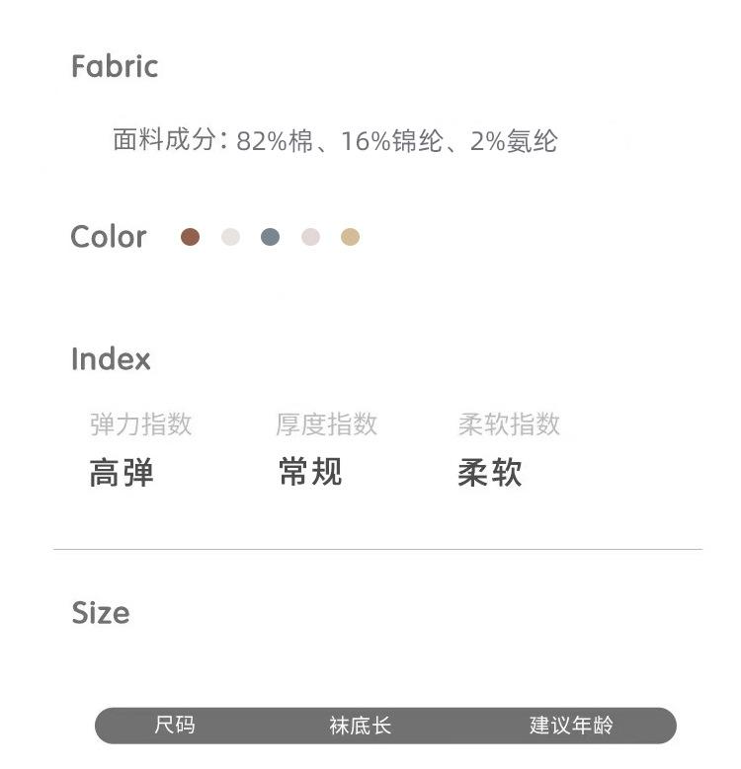Select the bold 柔软 softness value
This screenshot has height=769, width=741.
click(x=489, y=474)
